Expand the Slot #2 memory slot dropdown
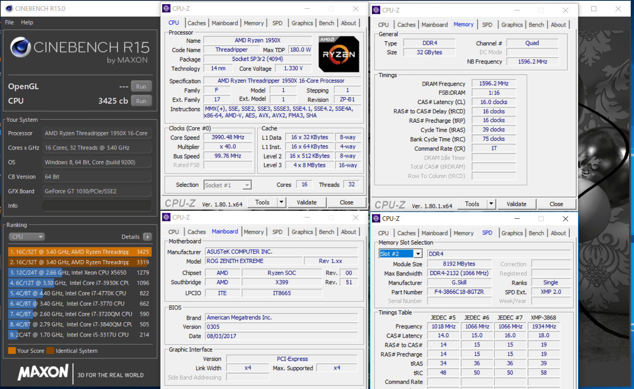Image resolution: width=634 pixels, height=389 pixels. tap(418, 254)
